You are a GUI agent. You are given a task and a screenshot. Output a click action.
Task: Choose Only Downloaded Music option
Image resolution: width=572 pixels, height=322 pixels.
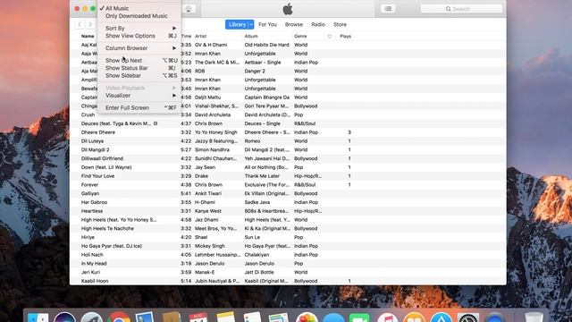[139, 16]
